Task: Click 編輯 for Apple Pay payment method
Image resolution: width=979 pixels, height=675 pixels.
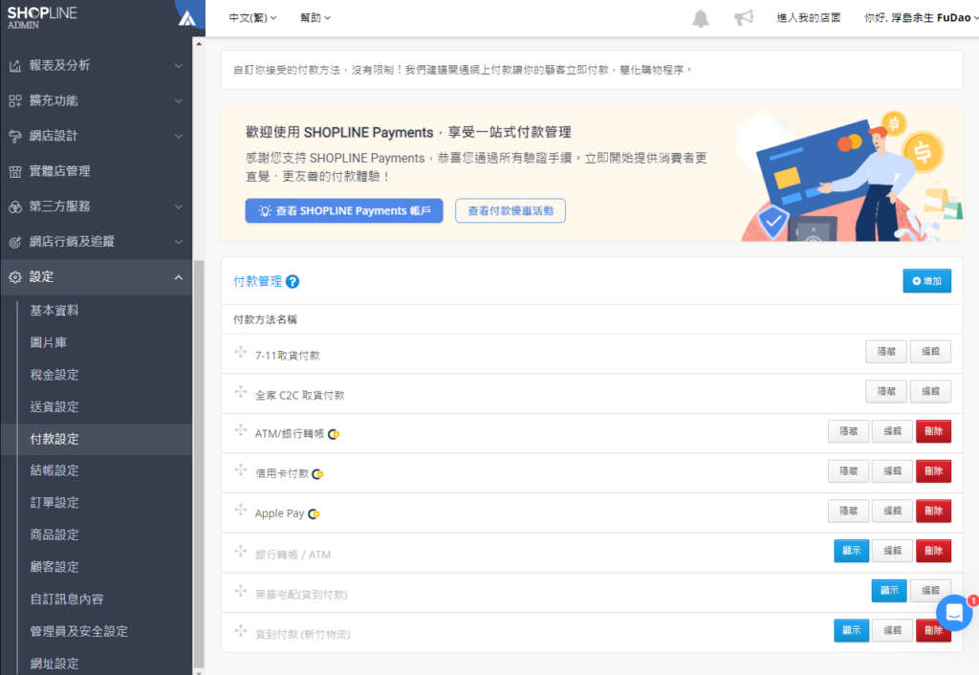Action: pos(891,511)
